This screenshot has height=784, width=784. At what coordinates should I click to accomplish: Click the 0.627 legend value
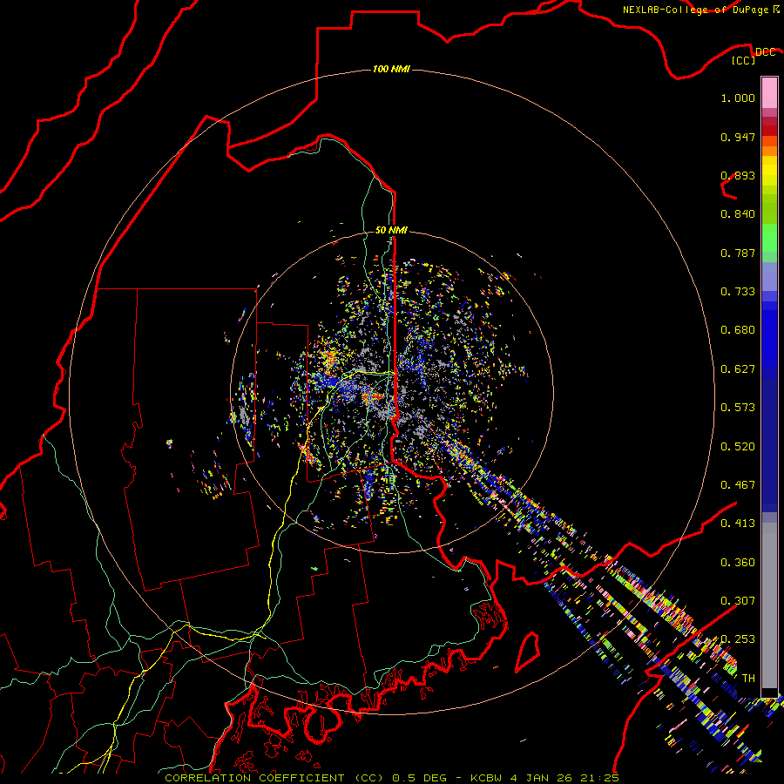tap(738, 369)
